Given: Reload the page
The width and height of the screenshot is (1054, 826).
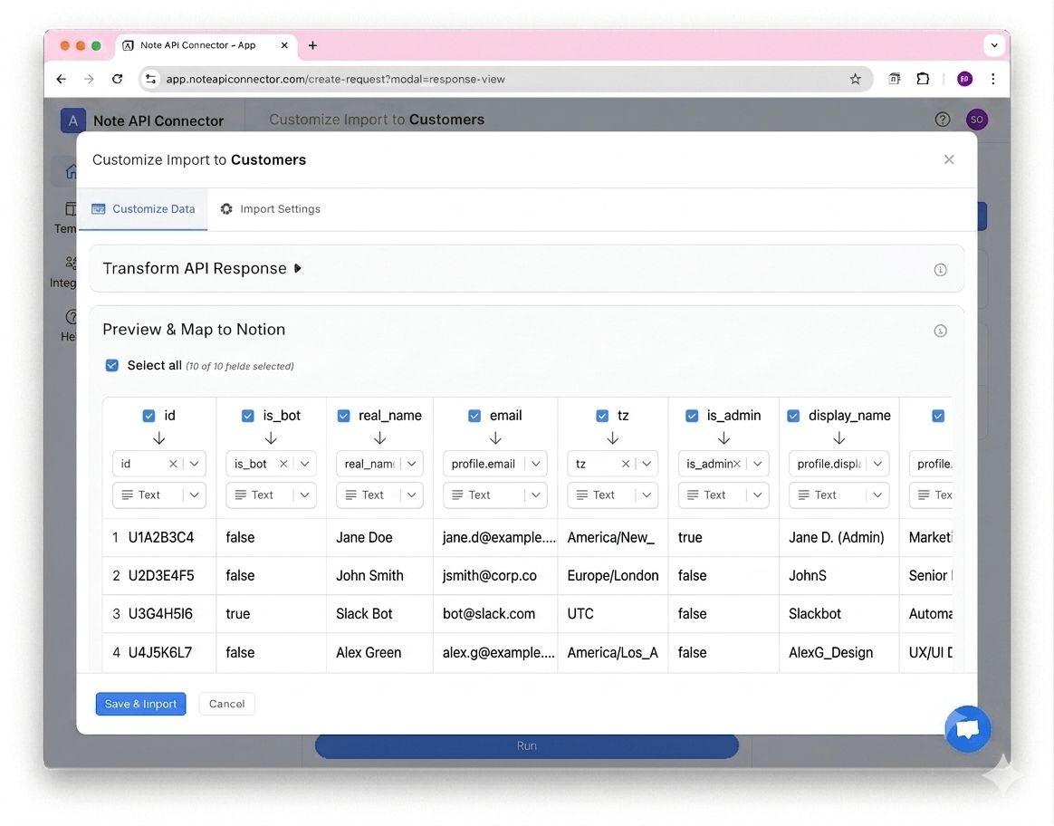Looking at the screenshot, I should point(118,80).
